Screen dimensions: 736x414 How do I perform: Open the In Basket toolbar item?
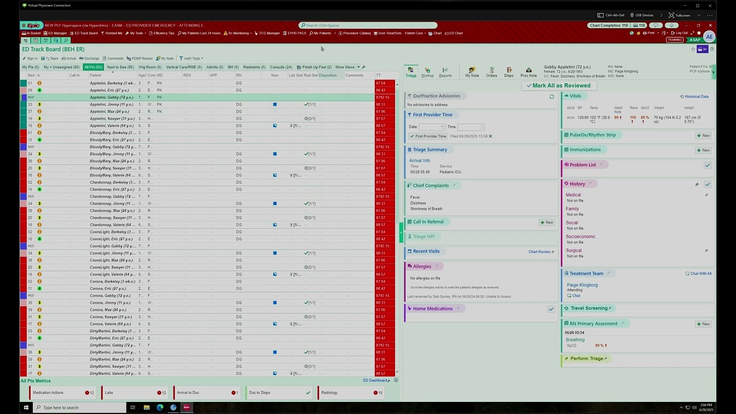coord(31,33)
